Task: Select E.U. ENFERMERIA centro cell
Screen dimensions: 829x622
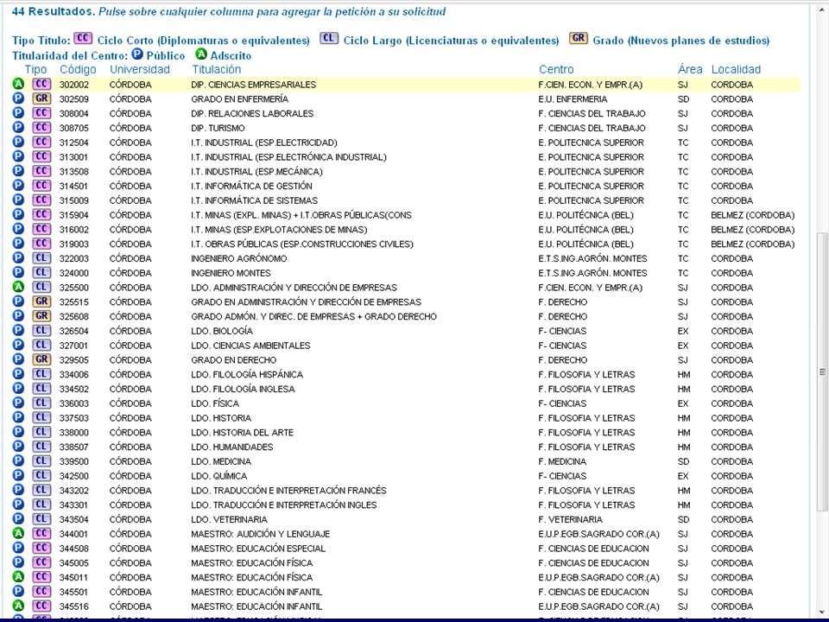Action: click(x=573, y=98)
